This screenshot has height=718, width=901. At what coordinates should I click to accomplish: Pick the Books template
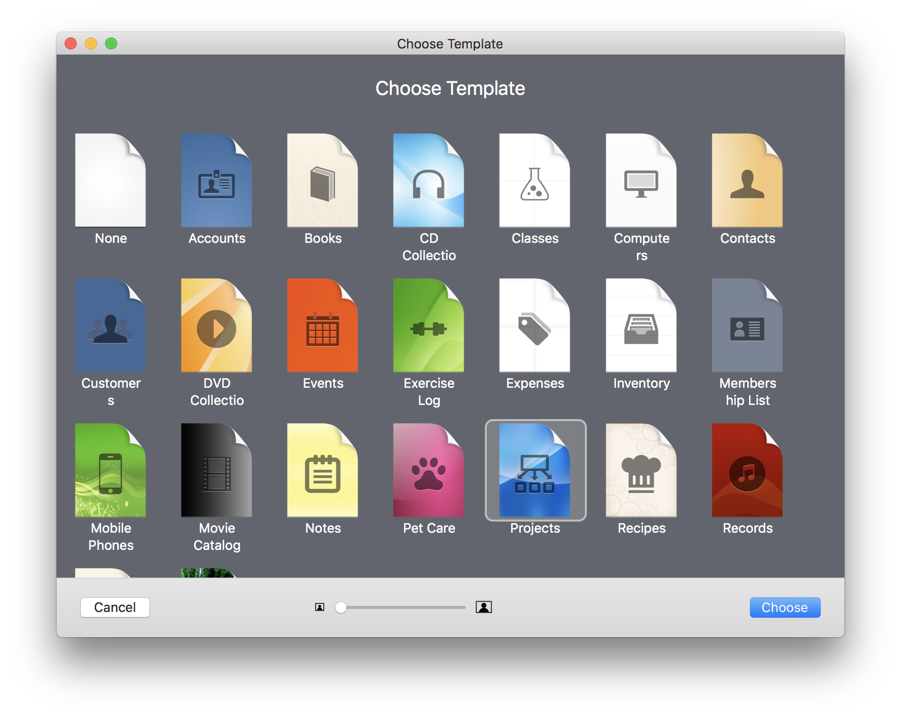(322, 180)
